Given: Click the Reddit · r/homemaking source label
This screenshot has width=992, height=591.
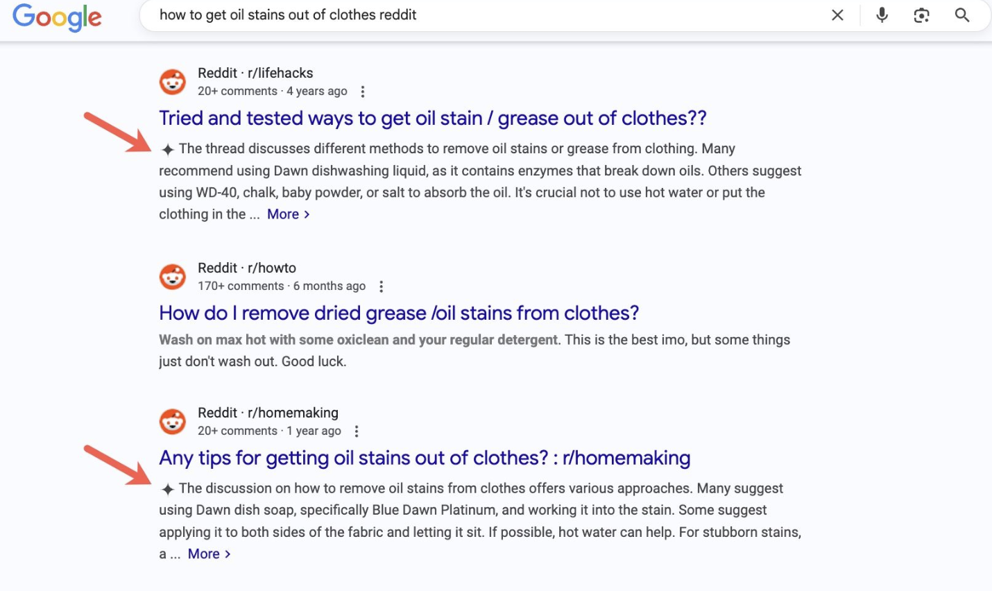Looking at the screenshot, I should [268, 412].
